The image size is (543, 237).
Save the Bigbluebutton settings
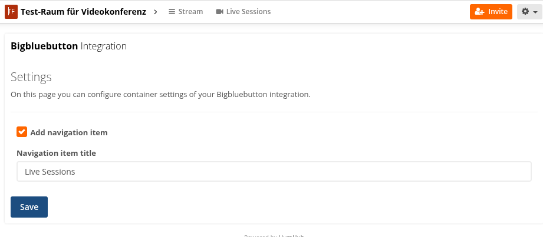tap(29, 207)
